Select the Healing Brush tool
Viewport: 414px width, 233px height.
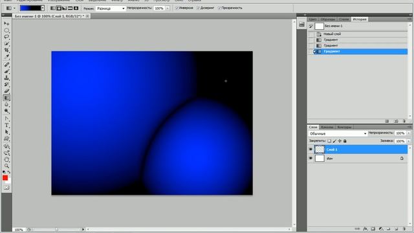pyautogui.click(x=6, y=65)
